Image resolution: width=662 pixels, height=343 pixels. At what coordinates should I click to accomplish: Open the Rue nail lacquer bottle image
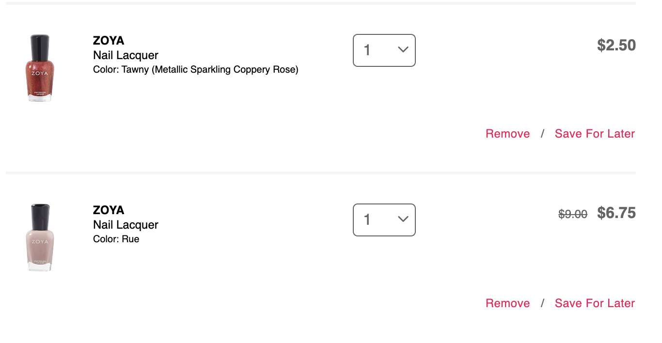[40, 237]
